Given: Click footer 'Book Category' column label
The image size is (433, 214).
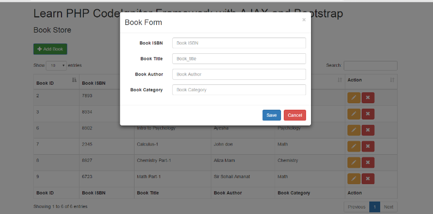Looking at the screenshot, I should click(294, 193).
